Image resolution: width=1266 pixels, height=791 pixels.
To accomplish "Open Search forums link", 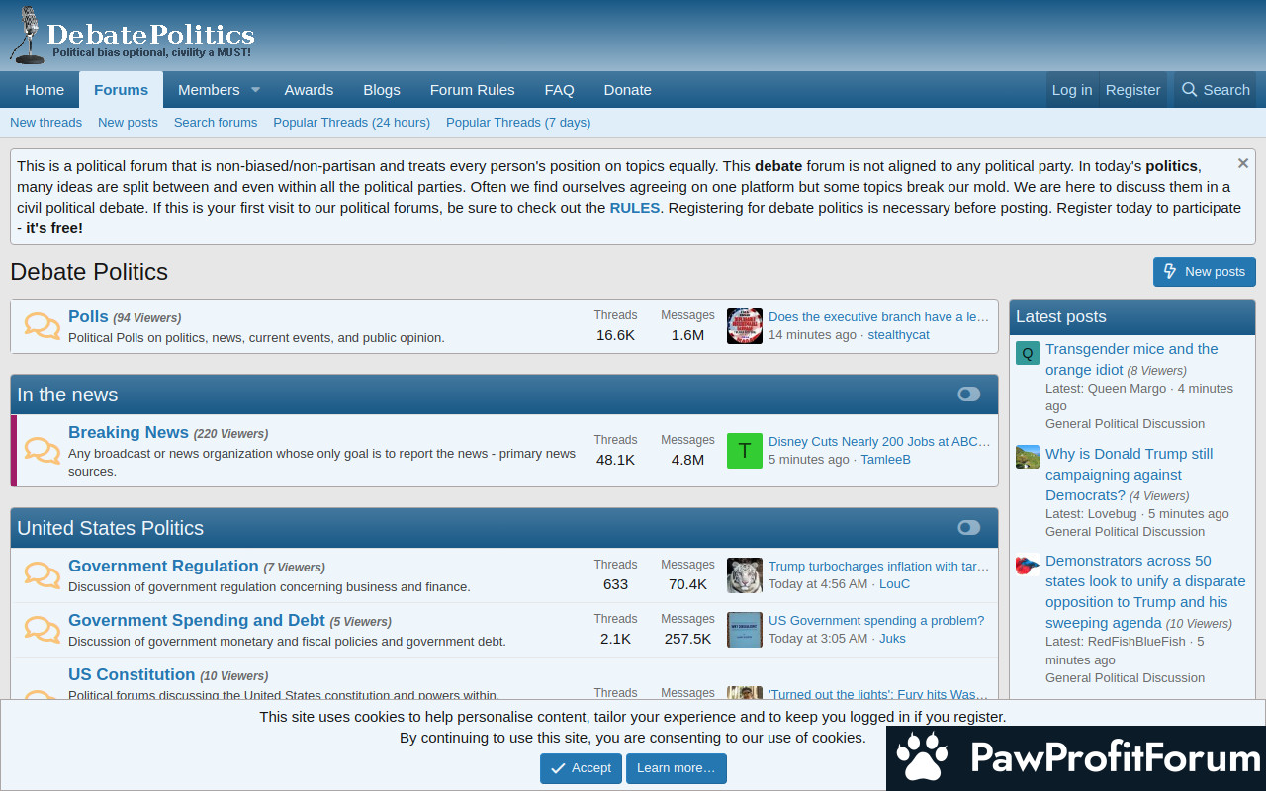I will [x=216, y=123].
